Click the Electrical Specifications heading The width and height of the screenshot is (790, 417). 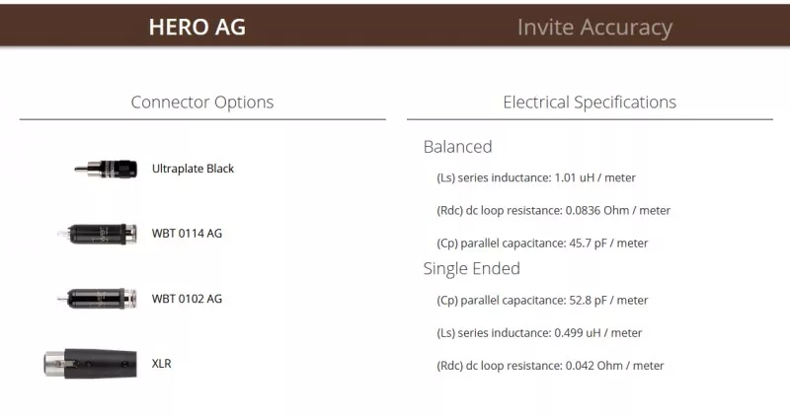click(x=590, y=103)
